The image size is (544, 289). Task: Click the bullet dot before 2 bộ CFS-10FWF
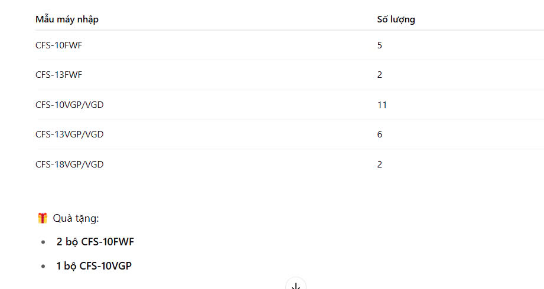point(43,242)
